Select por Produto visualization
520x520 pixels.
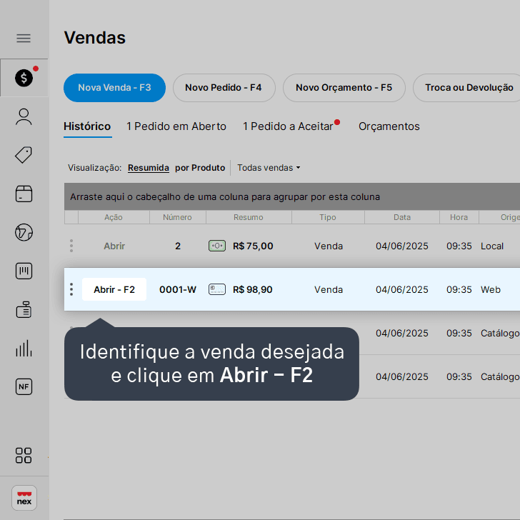(200, 168)
